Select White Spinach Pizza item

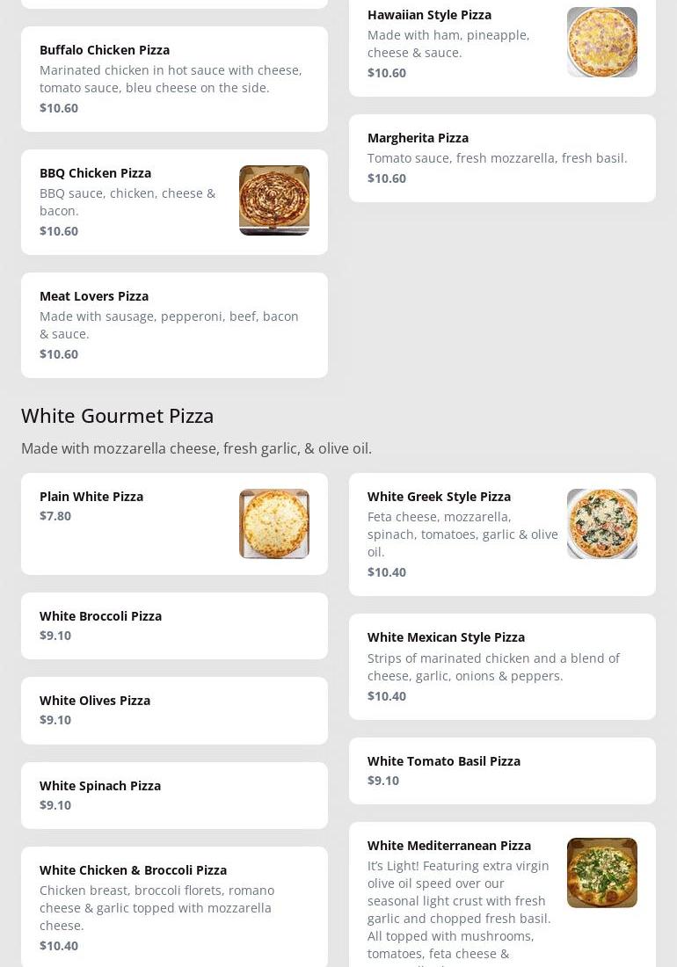(174, 796)
